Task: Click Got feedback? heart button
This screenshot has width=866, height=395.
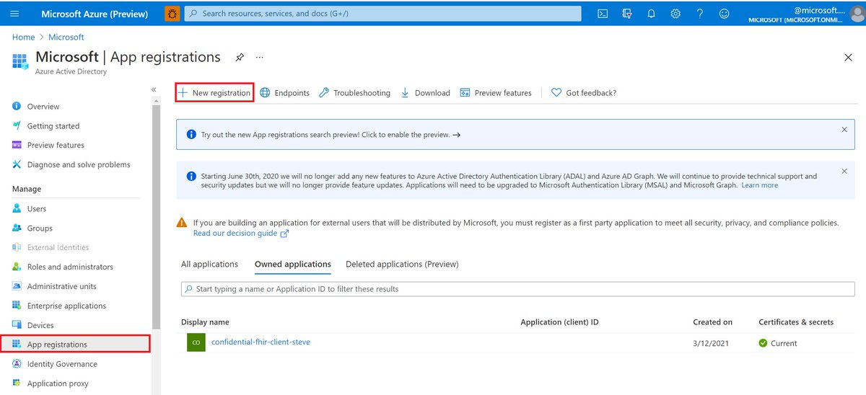Action: click(584, 93)
